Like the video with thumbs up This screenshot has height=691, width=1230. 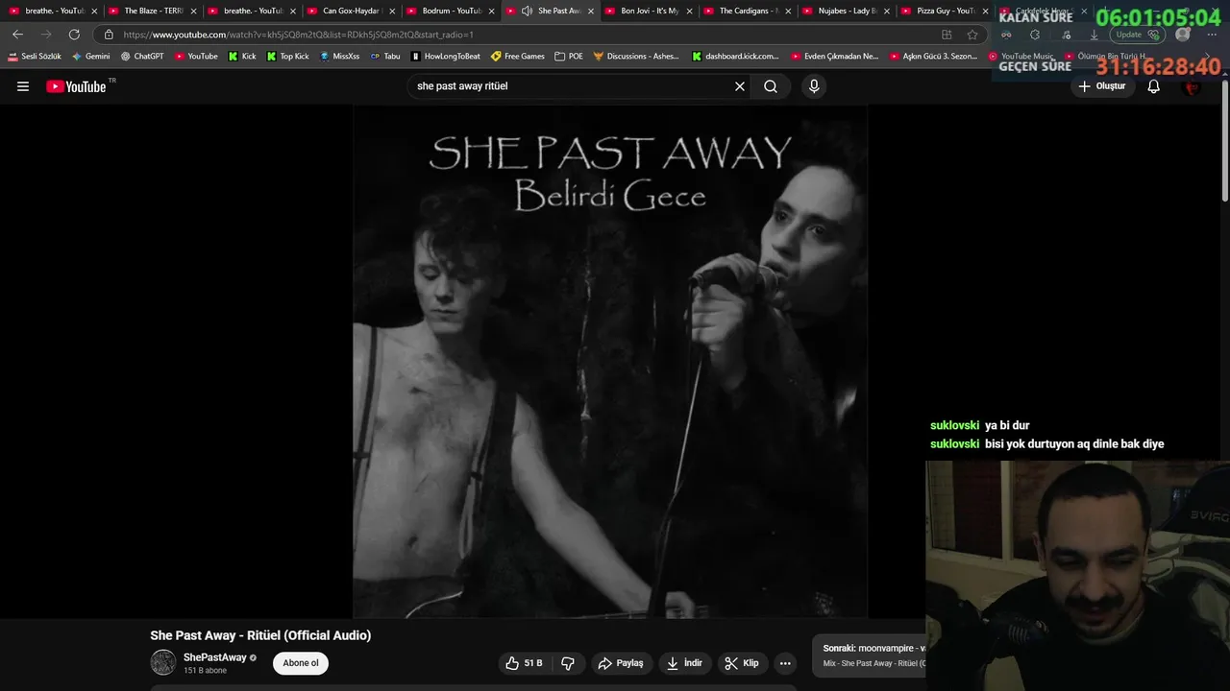[525, 663]
